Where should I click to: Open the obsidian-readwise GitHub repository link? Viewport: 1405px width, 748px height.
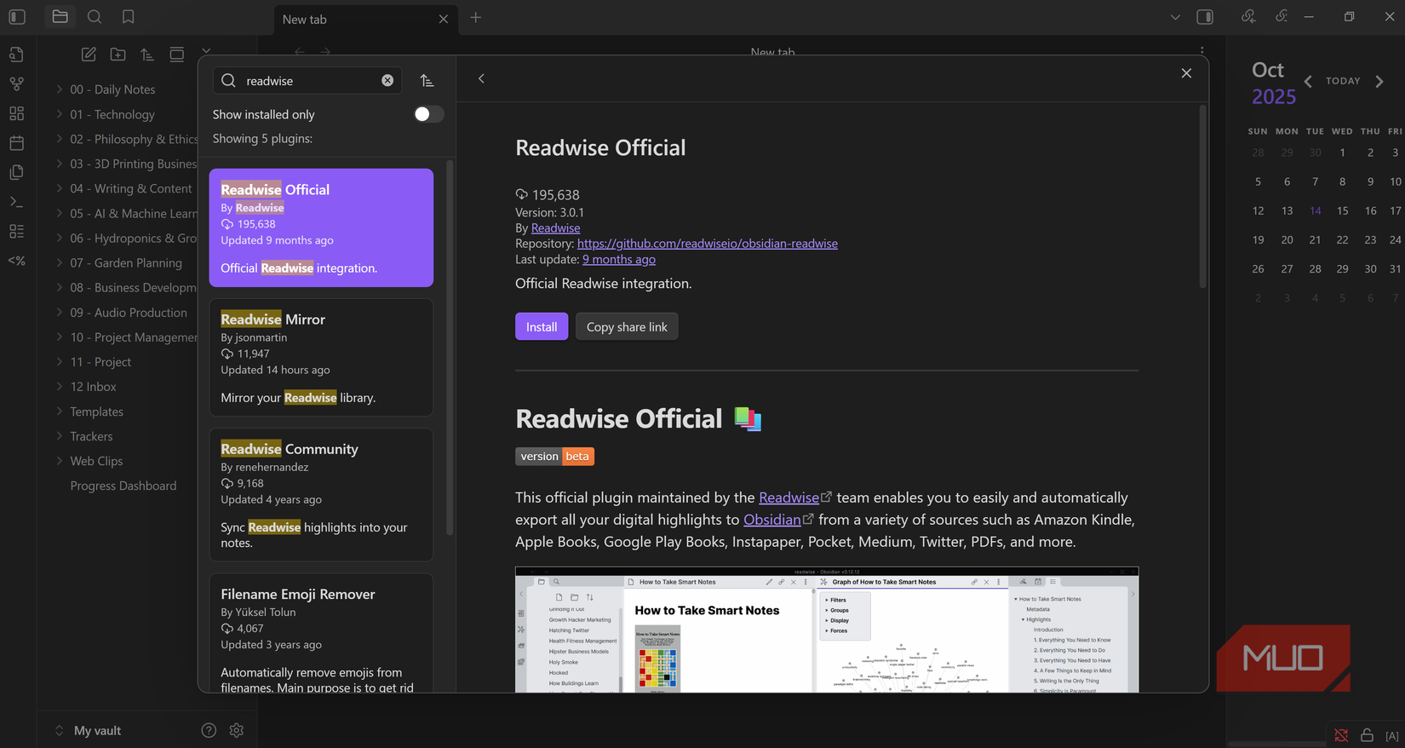click(x=707, y=244)
